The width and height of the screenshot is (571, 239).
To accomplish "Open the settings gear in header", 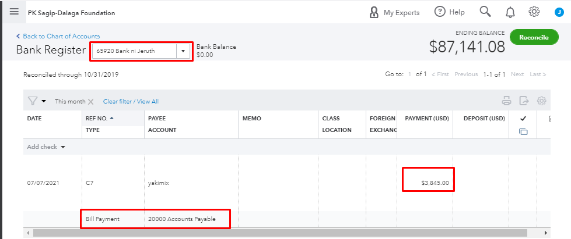I will [534, 12].
